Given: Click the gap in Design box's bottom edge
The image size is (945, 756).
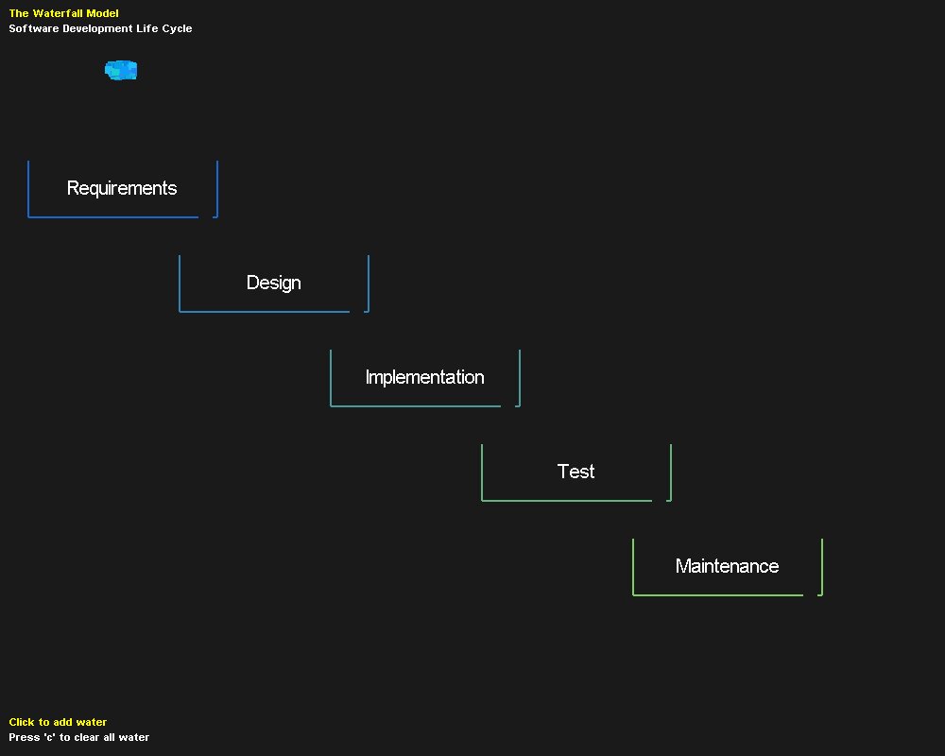Looking at the screenshot, I should (357, 311).
